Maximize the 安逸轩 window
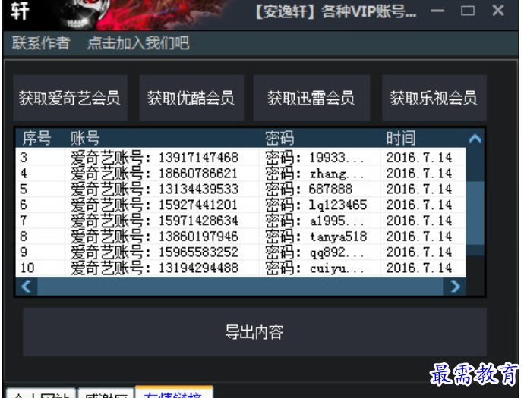This screenshot has width=524, height=398. [468, 11]
